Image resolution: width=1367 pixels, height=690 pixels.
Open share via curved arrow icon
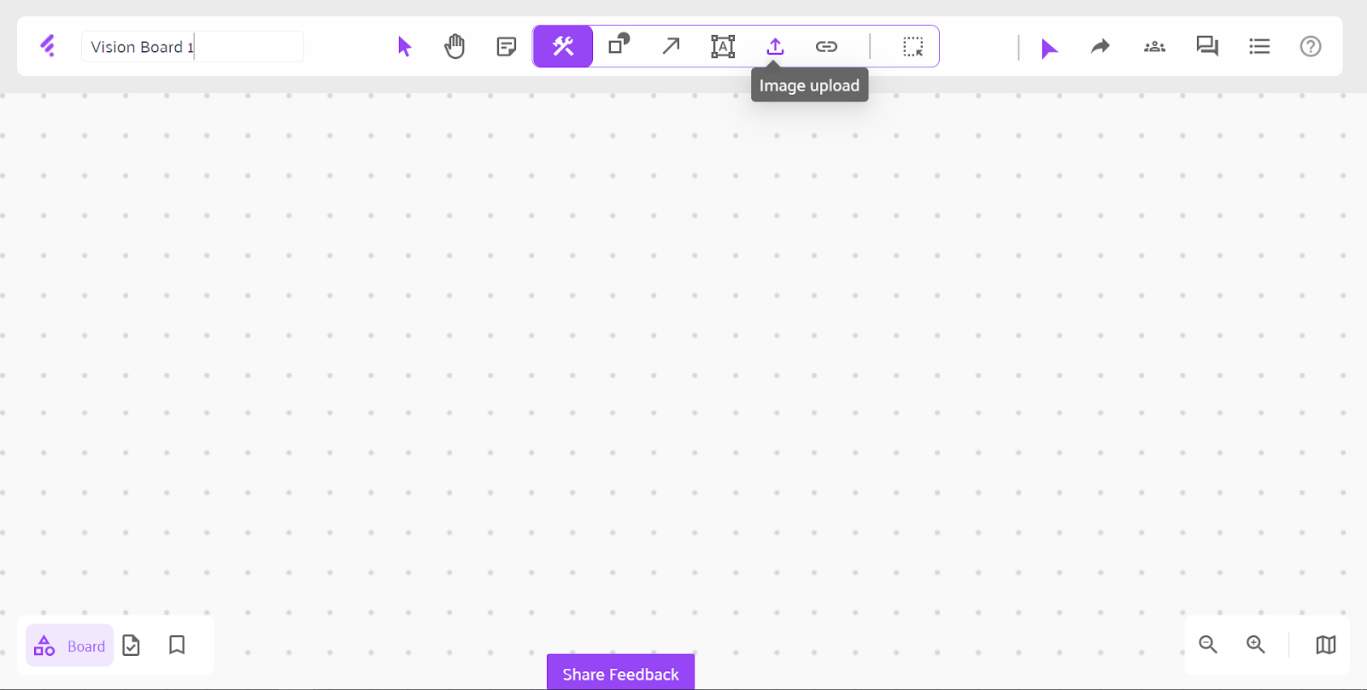pos(1100,46)
